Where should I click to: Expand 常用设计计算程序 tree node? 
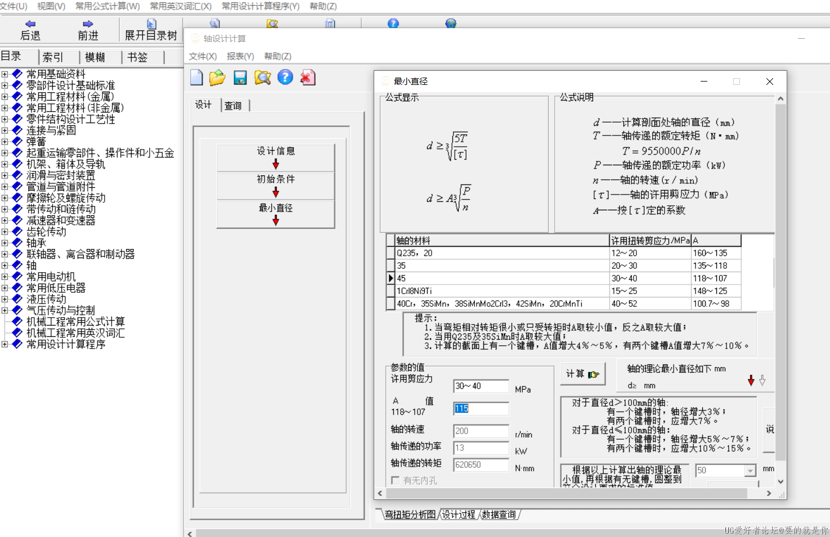point(5,344)
